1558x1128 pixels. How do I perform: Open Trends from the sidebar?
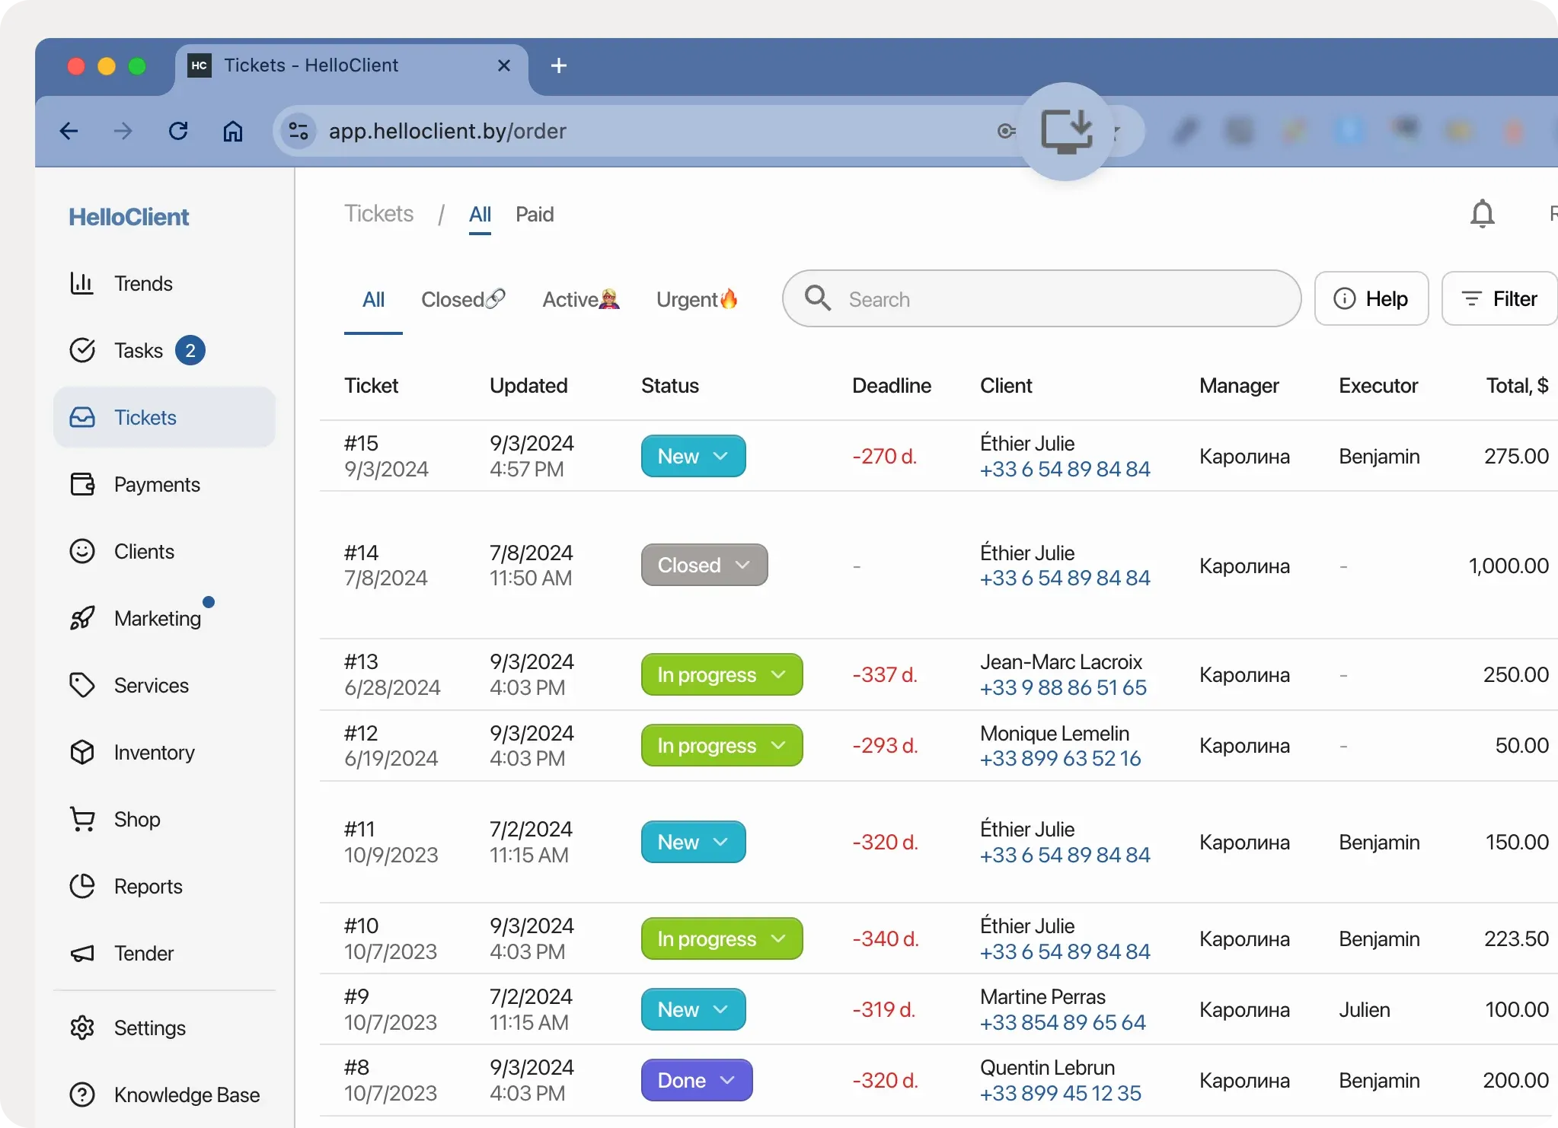tap(142, 284)
